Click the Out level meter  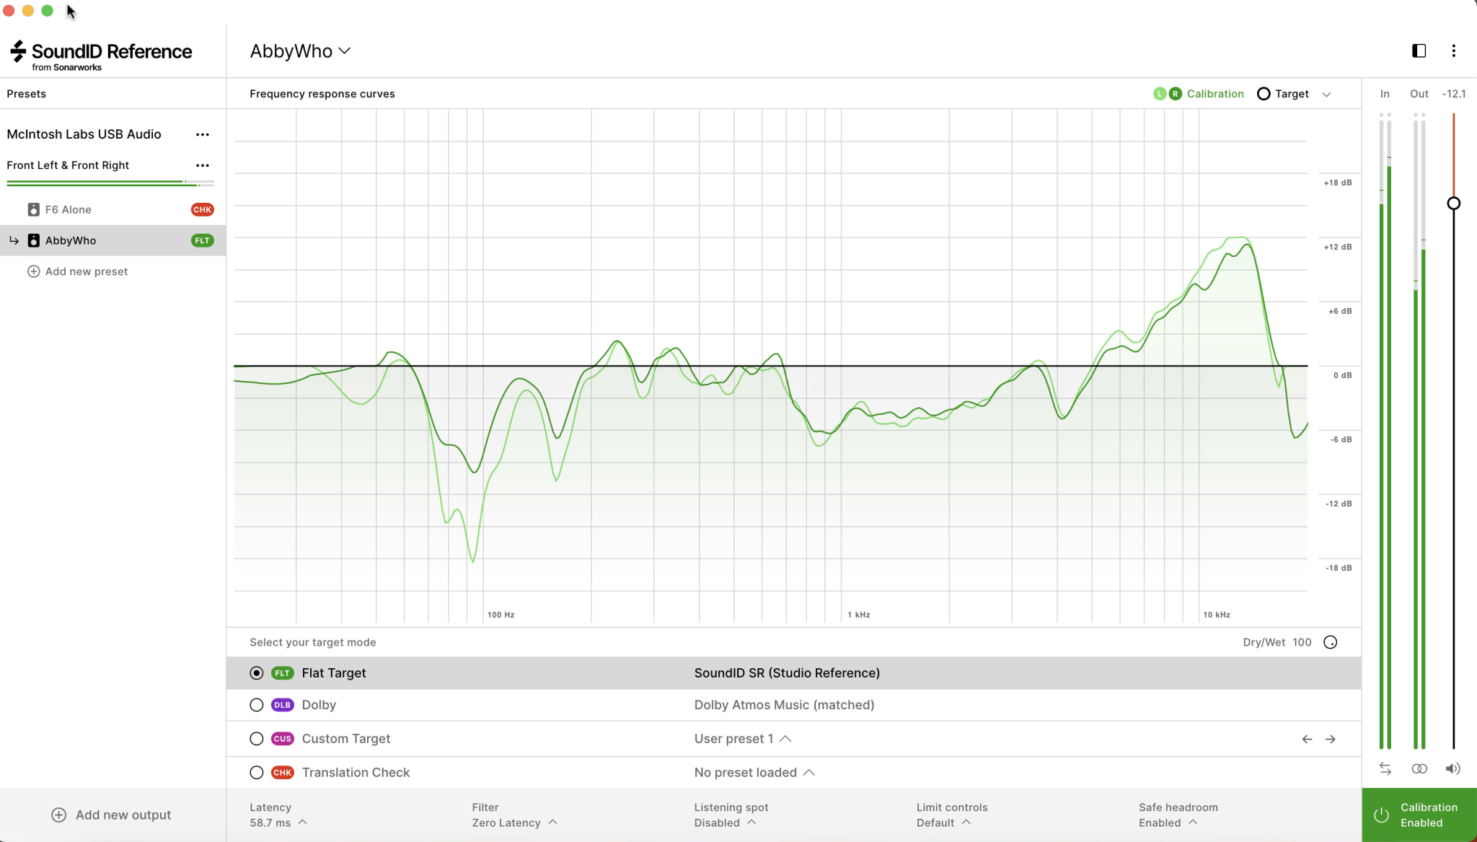point(1419,431)
